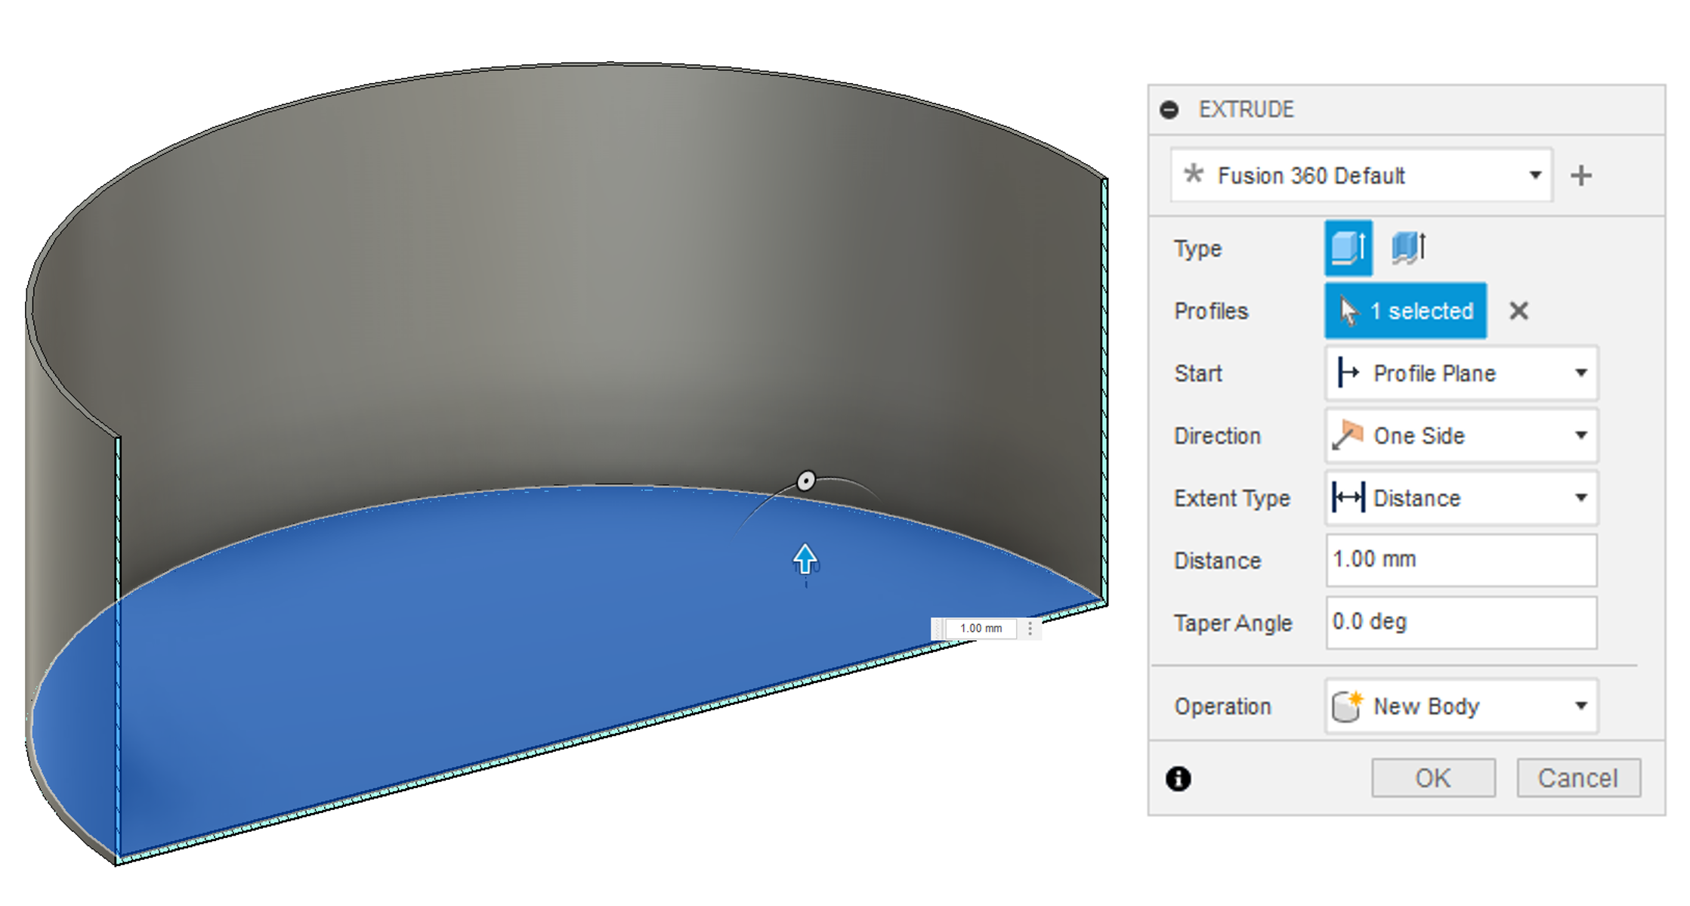
Task: Collapse the EXTRUDE dialog using the minus icon
Action: (x=1169, y=110)
